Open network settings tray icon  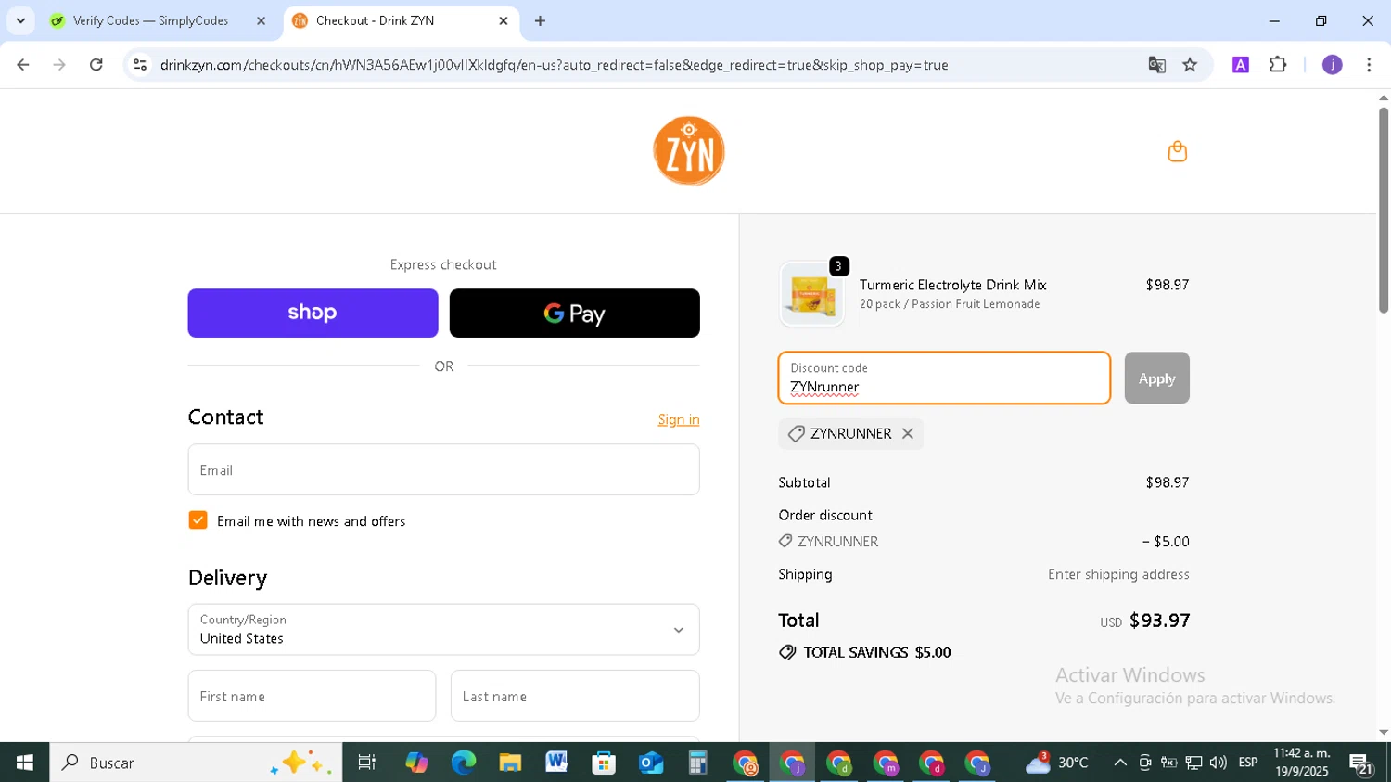pyautogui.click(x=1194, y=763)
